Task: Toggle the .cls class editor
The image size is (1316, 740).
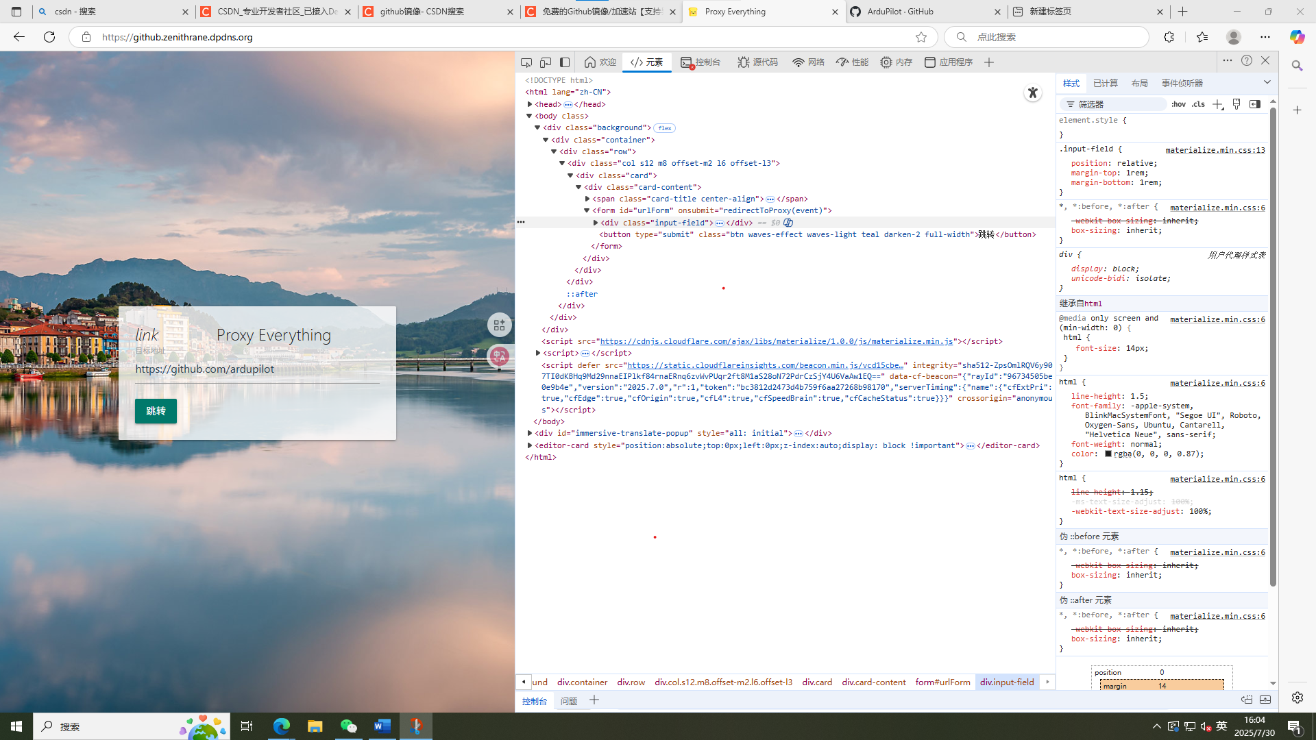Action: click(x=1198, y=104)
